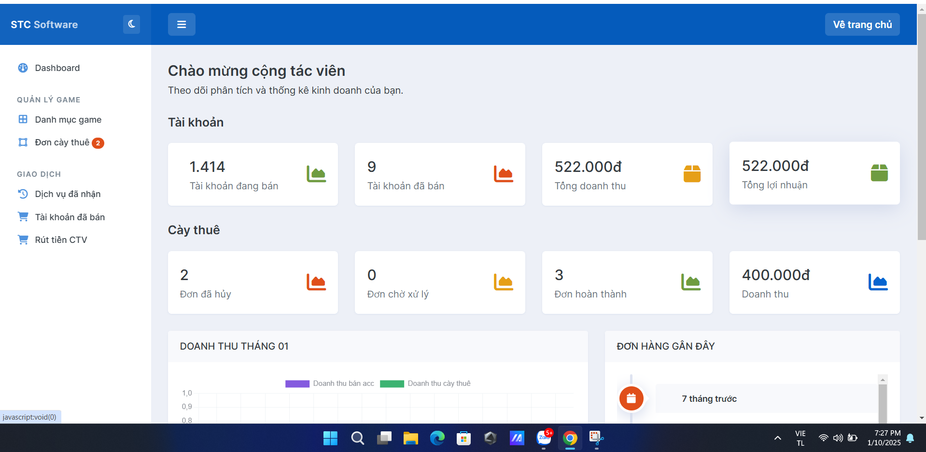Click the orange box icon on "Tổng doanh thu"
The image size is (926, 452).
(x=691, y=174)
